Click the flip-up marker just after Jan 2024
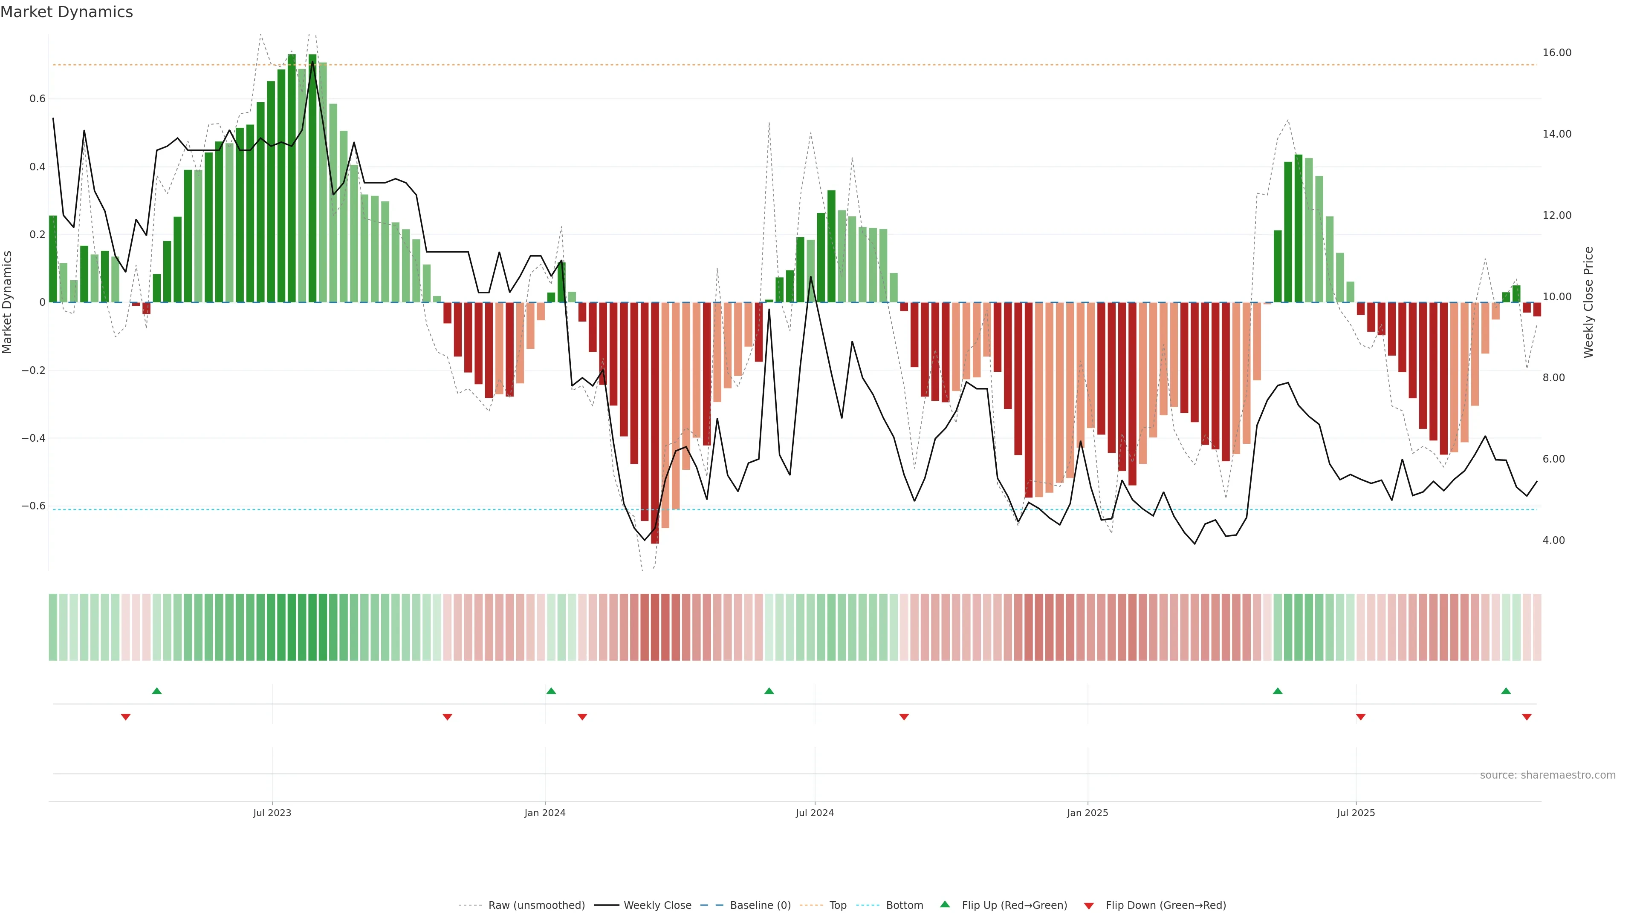The width and height of the screenshot is (1637, 920). coord(551,691)
